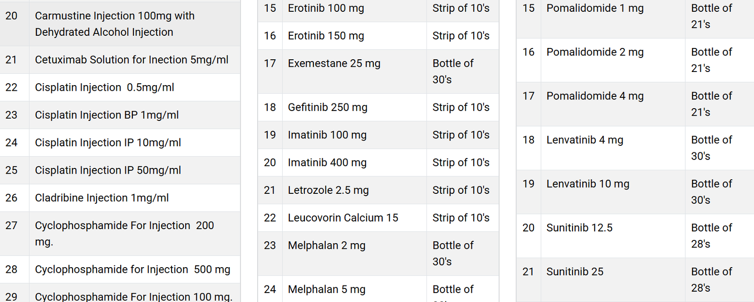Select Melphalan 2 mg cell
Image resolution: width=754 pixels, height=302 pixels.
tap(354, 254)
